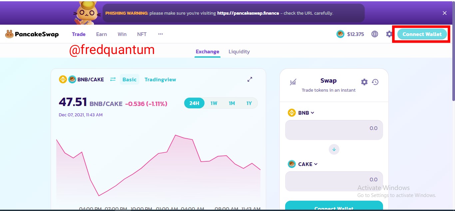Select the 1M chart range

232,103
